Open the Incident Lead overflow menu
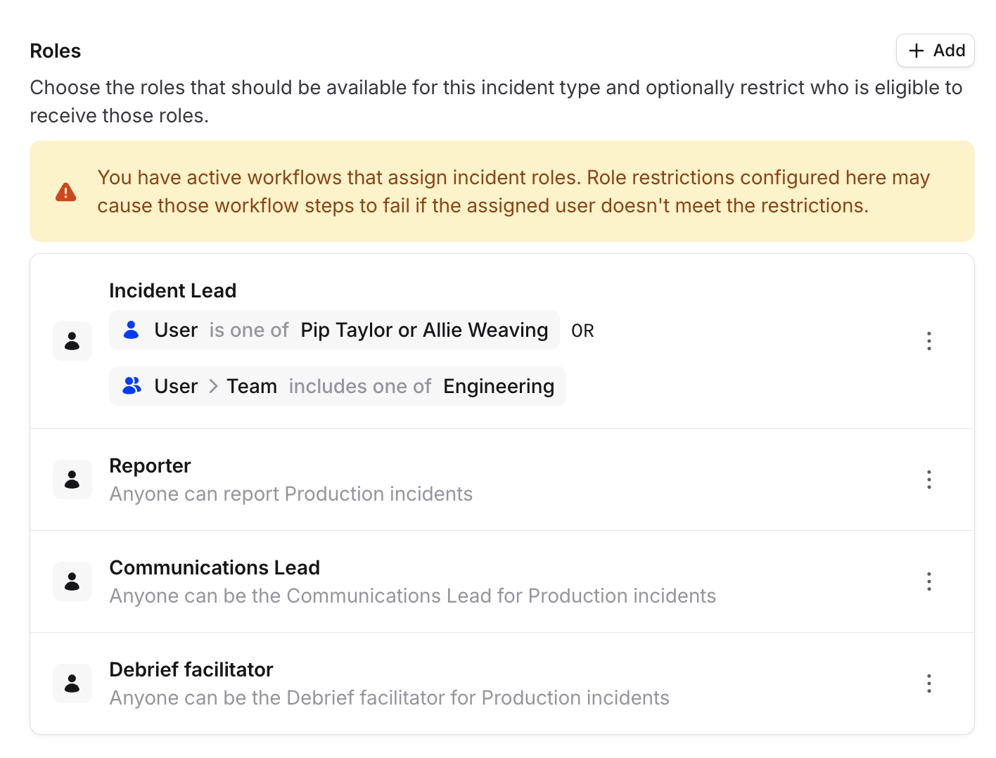This screenshot has height=758, width=996. [928, 340]
